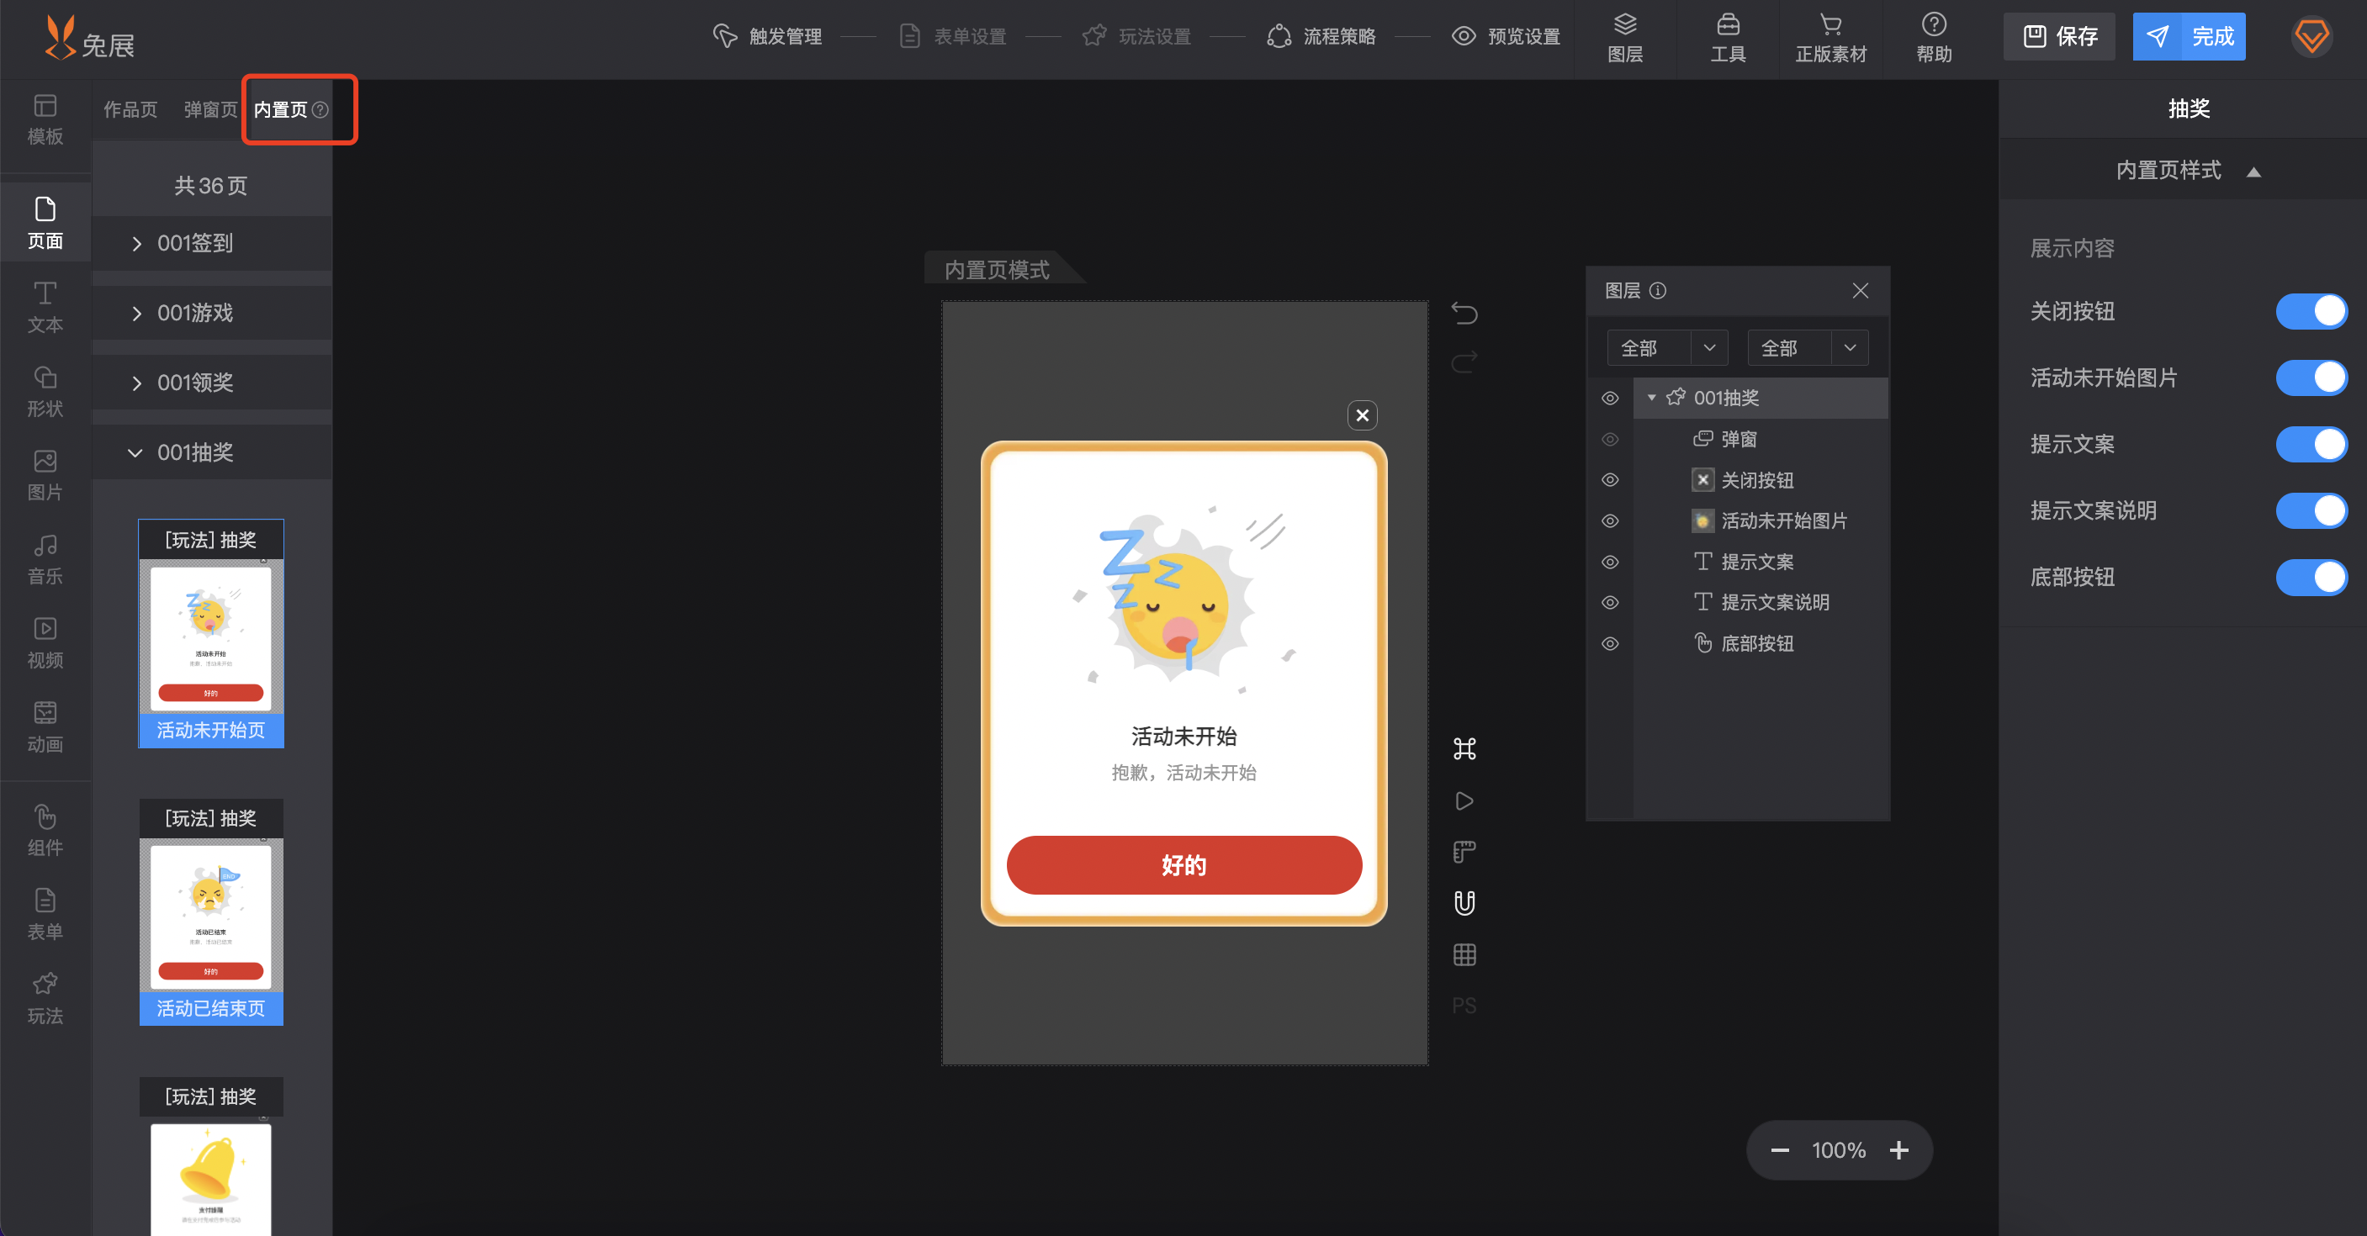Click the 图层 layers icon in top bar
2367x1236 pixels.
pos(1624,38)
